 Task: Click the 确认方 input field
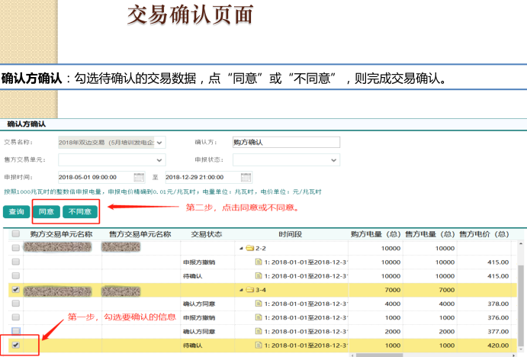pos(284,142)
